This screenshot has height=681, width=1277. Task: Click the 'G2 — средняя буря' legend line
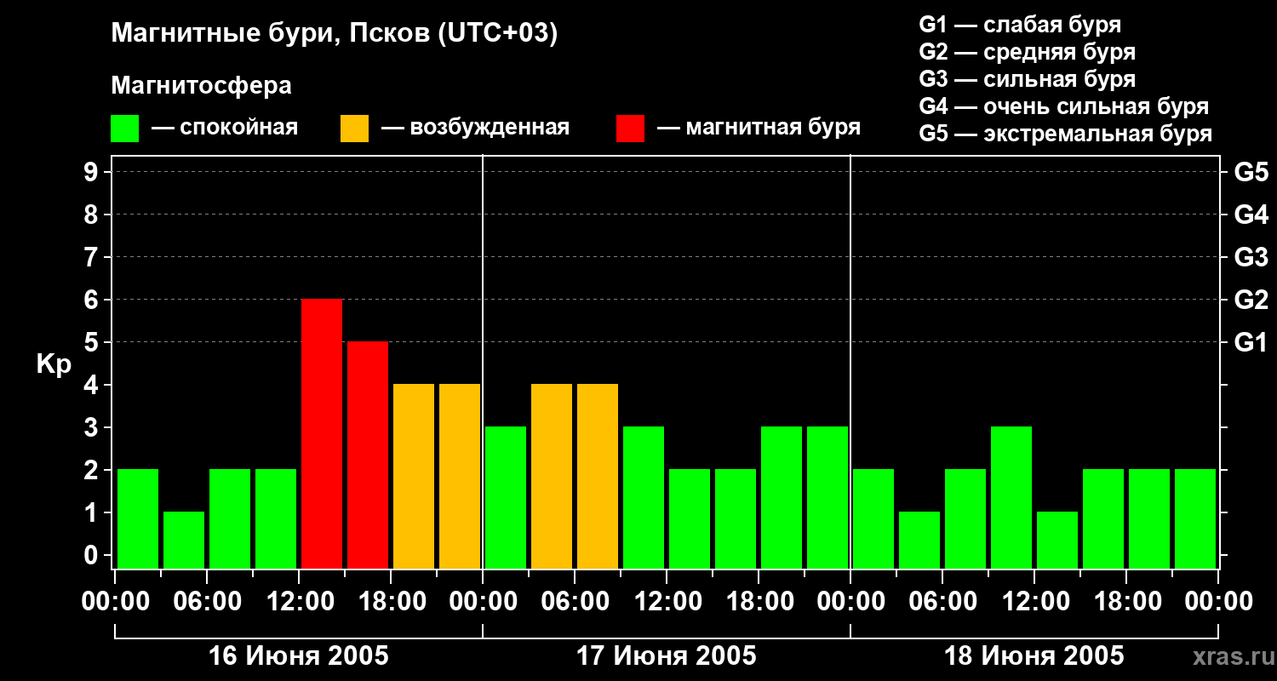(1028, 52)
